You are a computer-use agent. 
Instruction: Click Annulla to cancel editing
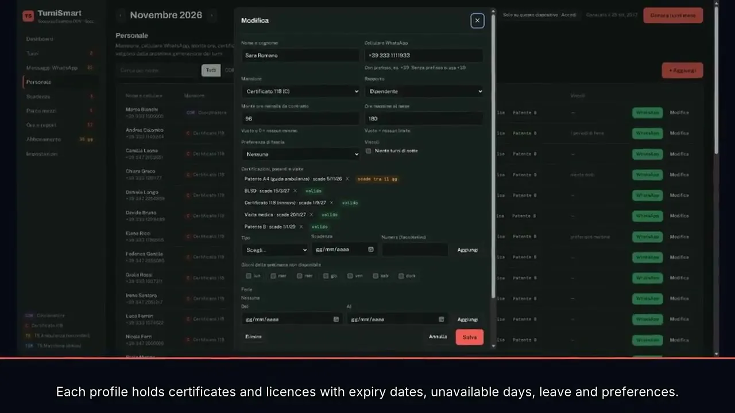pyautogui.click(x=438, y=337)
